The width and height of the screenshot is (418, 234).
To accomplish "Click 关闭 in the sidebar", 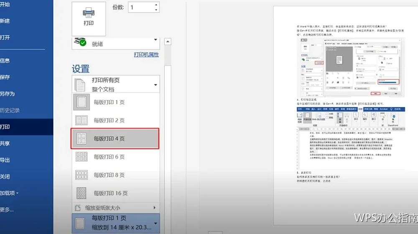I will tap(5, 176).
